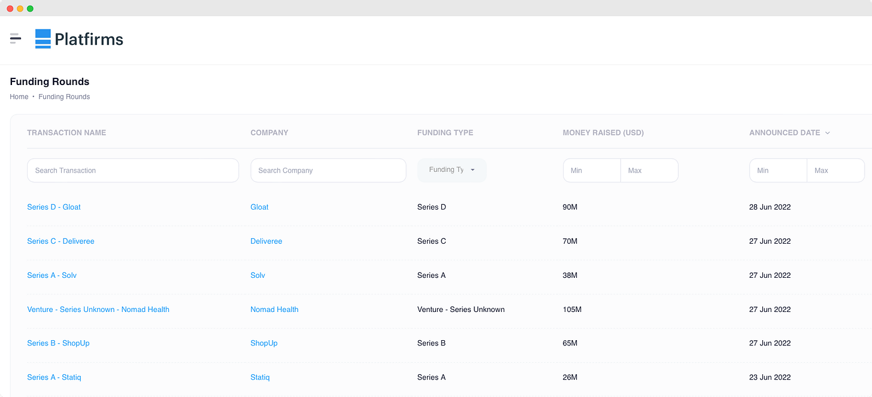Focus the Search Company input field
Screen dimensions: 872x397
[x=328, y=170]
